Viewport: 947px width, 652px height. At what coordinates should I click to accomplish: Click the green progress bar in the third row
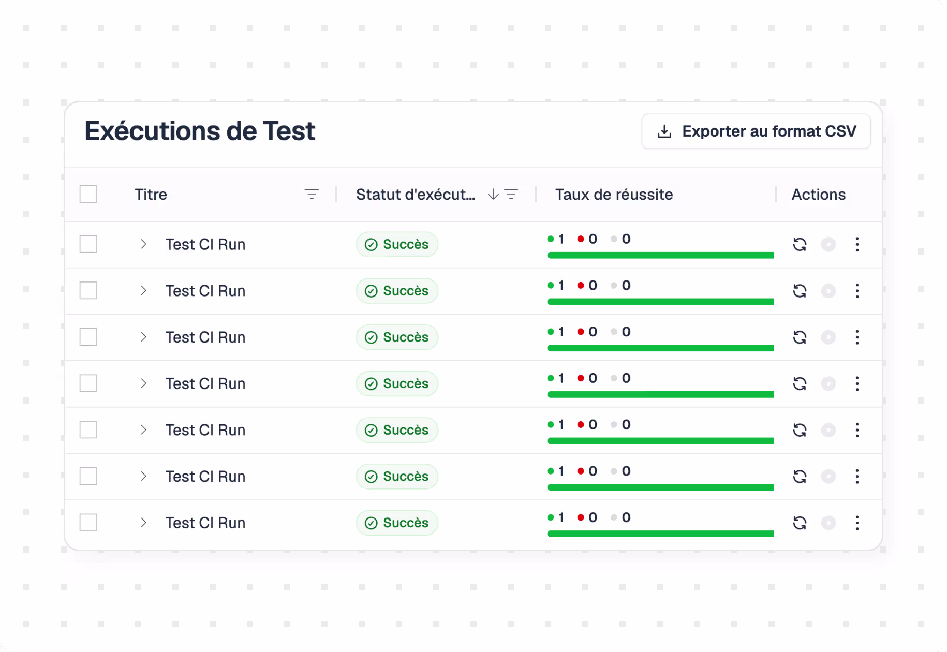(x=660, y=348)
